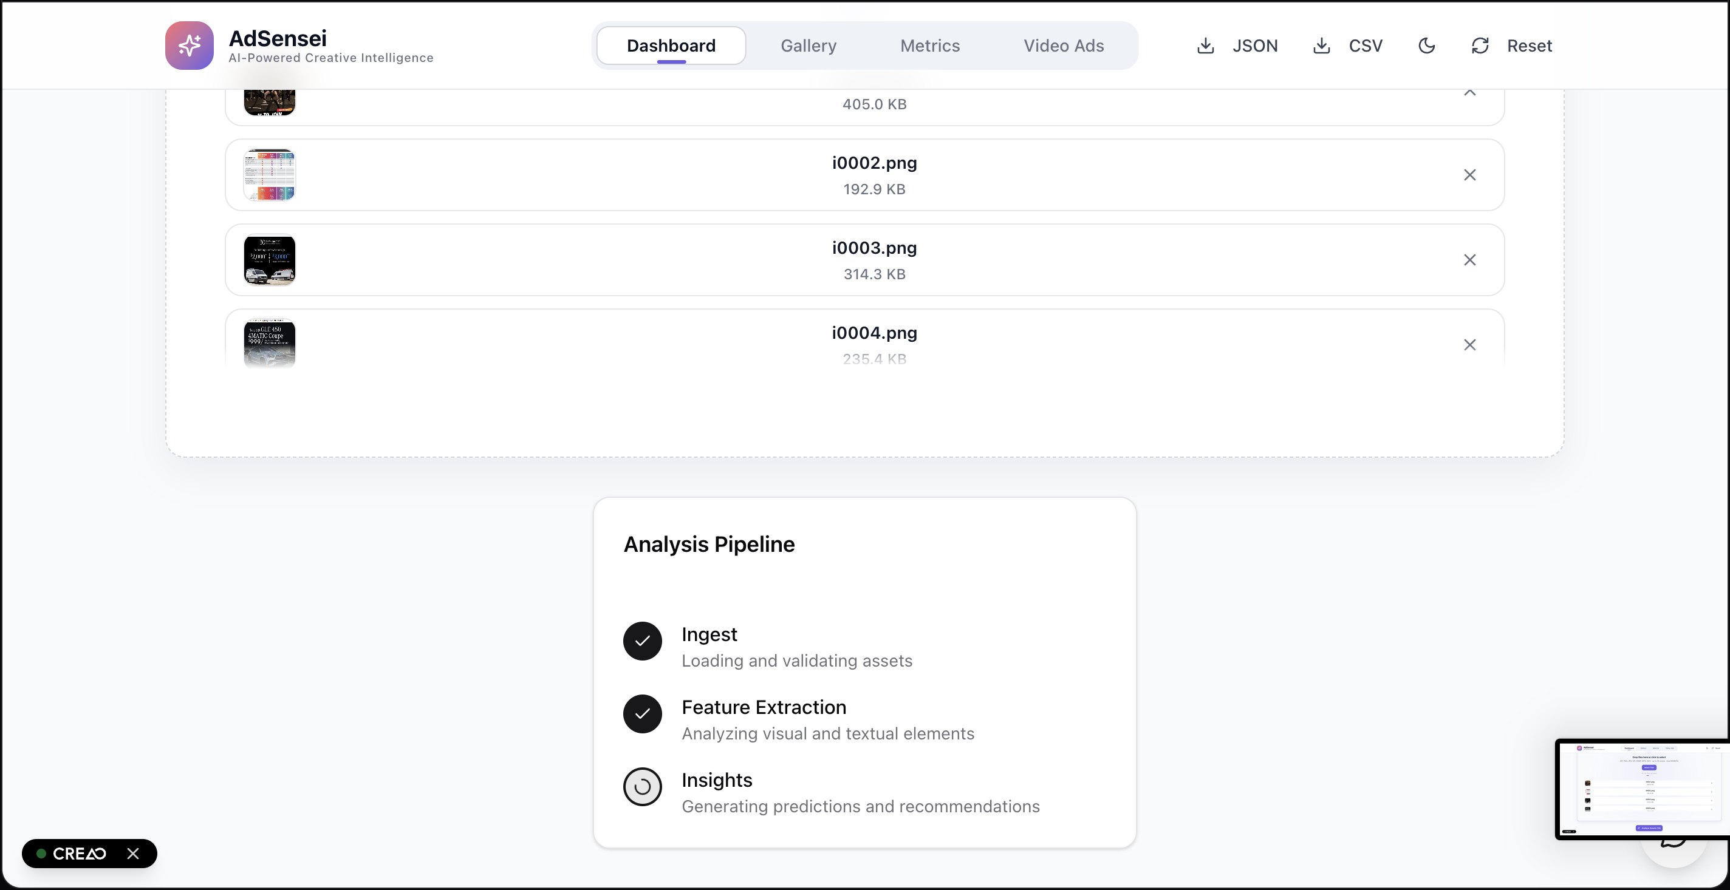This screenshot has width=1730, height=890.
Task: Click the Ingest completed checkmark icon
Action: 642,641
